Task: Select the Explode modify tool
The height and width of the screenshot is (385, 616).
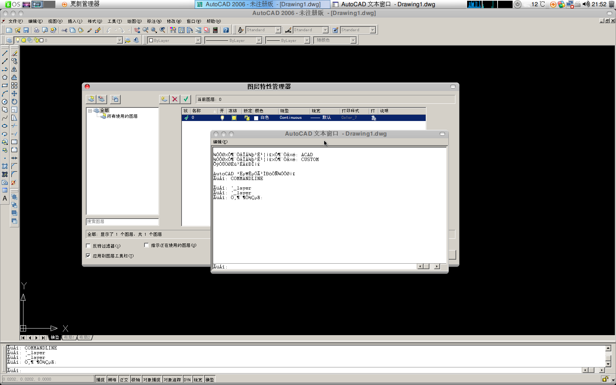Action: click(14, 183)
